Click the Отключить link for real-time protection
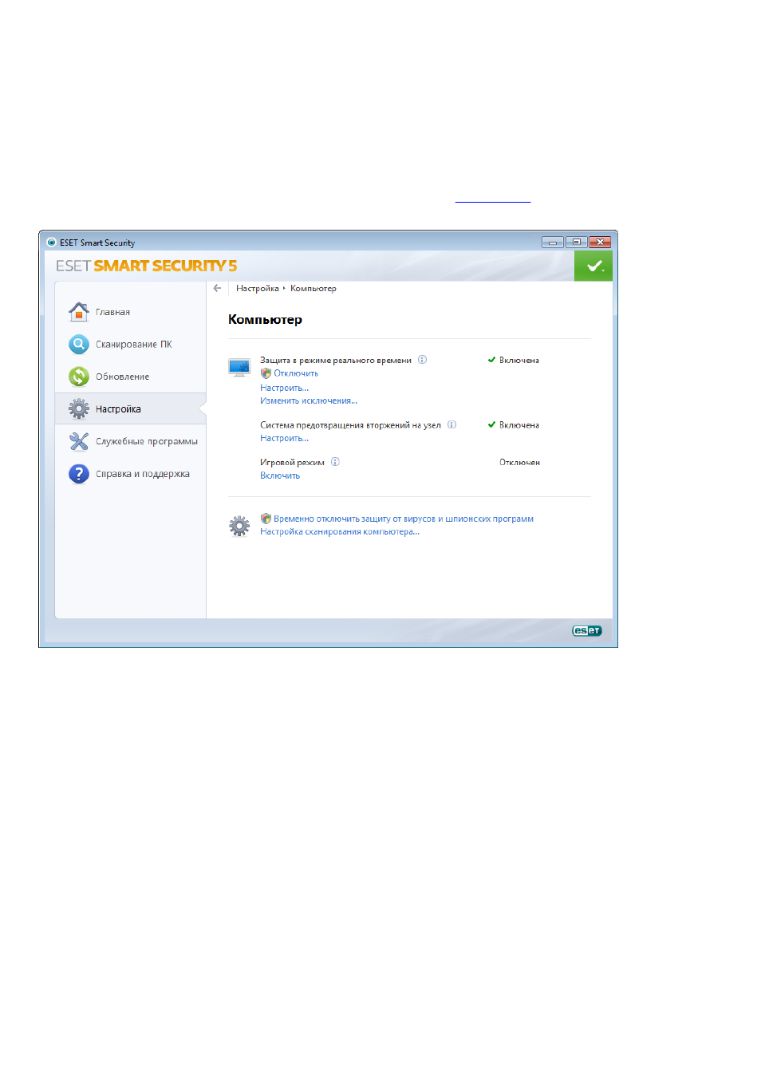 [x=296, y=373]
